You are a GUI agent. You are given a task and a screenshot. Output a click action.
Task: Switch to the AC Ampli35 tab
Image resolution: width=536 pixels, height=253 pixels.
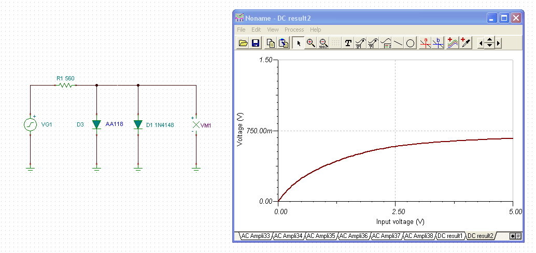320,236
